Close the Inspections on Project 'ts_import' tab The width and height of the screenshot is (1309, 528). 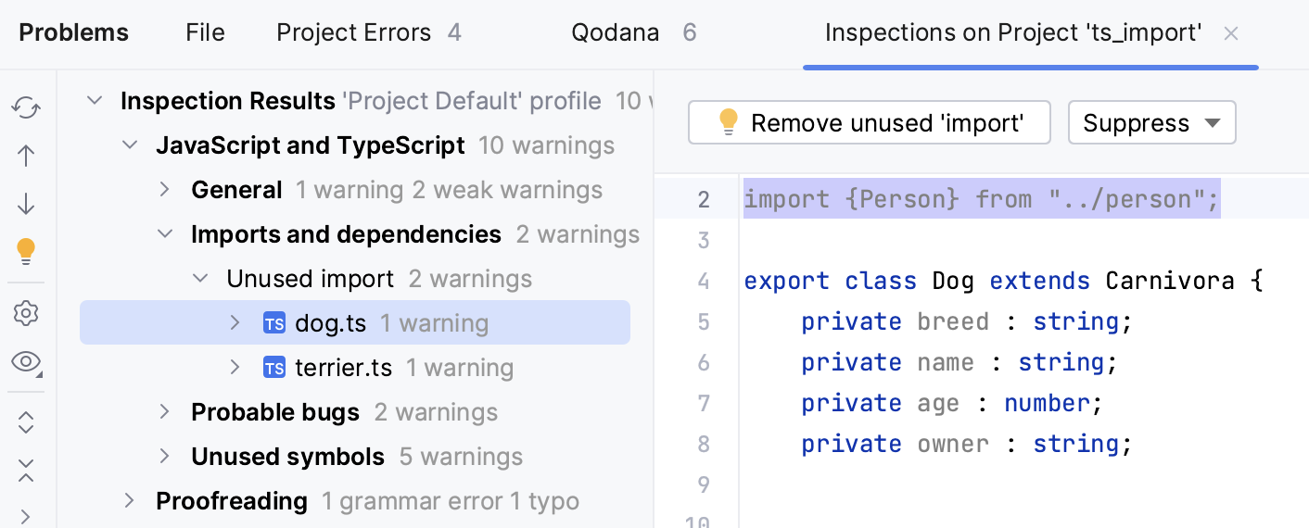[x=1231, y=34]
